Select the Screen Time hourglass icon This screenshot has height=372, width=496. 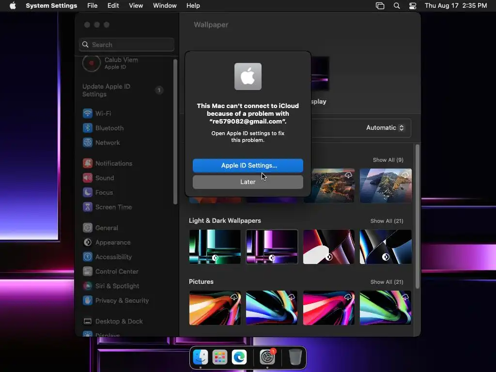88,207
